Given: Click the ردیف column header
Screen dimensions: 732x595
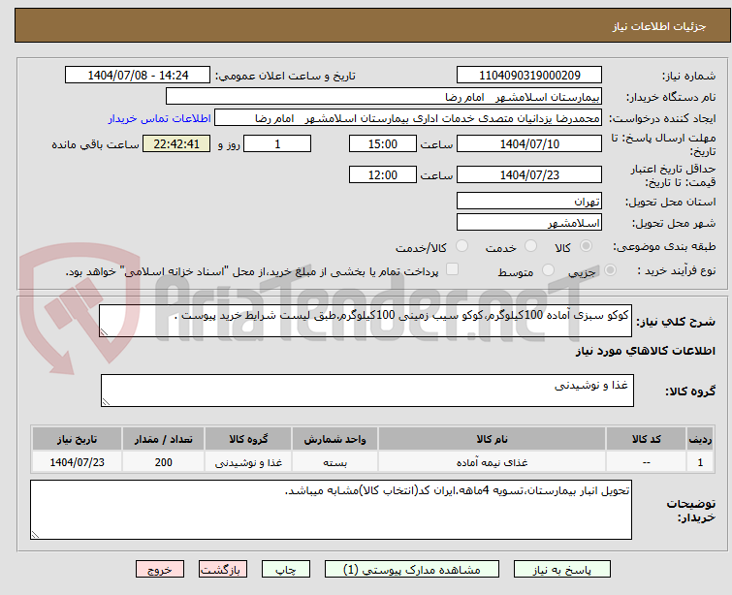Looking at the screenshot, I should pos(700,439).
